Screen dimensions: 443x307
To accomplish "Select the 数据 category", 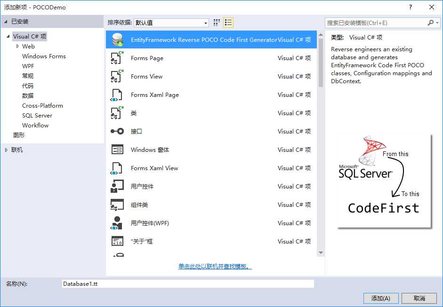I will [28, 95].
